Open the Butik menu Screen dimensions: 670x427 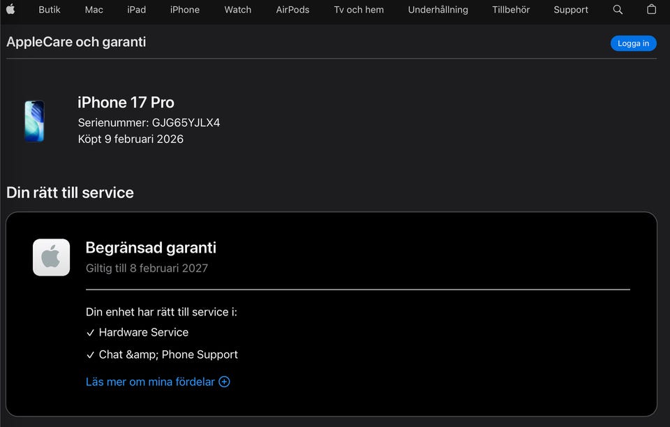click(50, 10)
